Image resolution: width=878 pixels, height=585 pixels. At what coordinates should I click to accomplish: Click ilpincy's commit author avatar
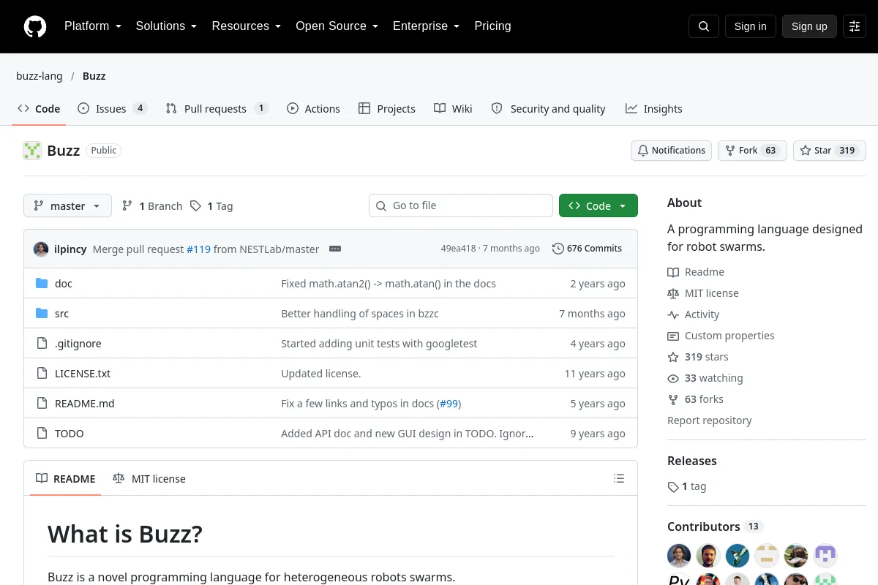click(41, 249)
